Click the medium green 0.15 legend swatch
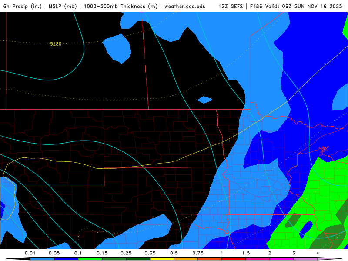Viewport: 348px width, 261px height. point(114,259)
